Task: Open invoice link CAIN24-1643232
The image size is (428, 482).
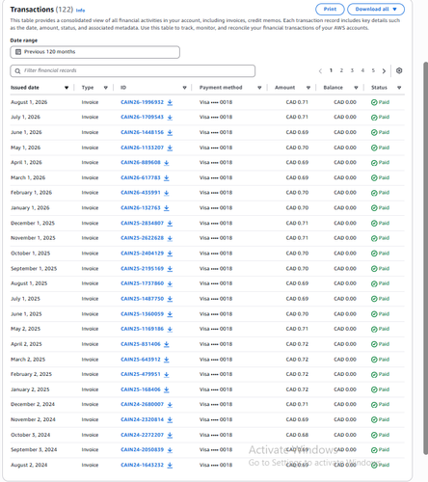Action: [x=142, y=465]
